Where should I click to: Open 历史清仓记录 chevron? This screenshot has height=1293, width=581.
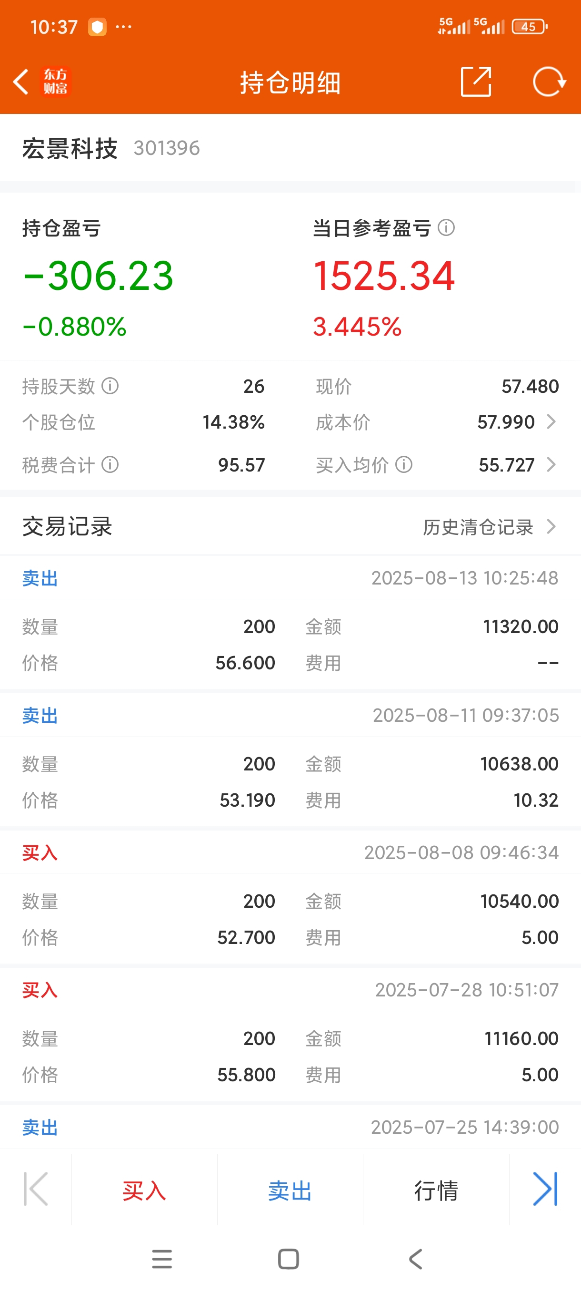pyautogui.click(x=551, y=526)
